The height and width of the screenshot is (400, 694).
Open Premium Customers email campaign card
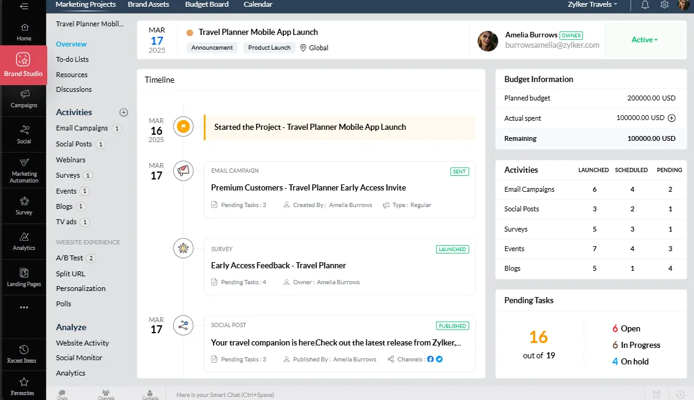[339, 189]
